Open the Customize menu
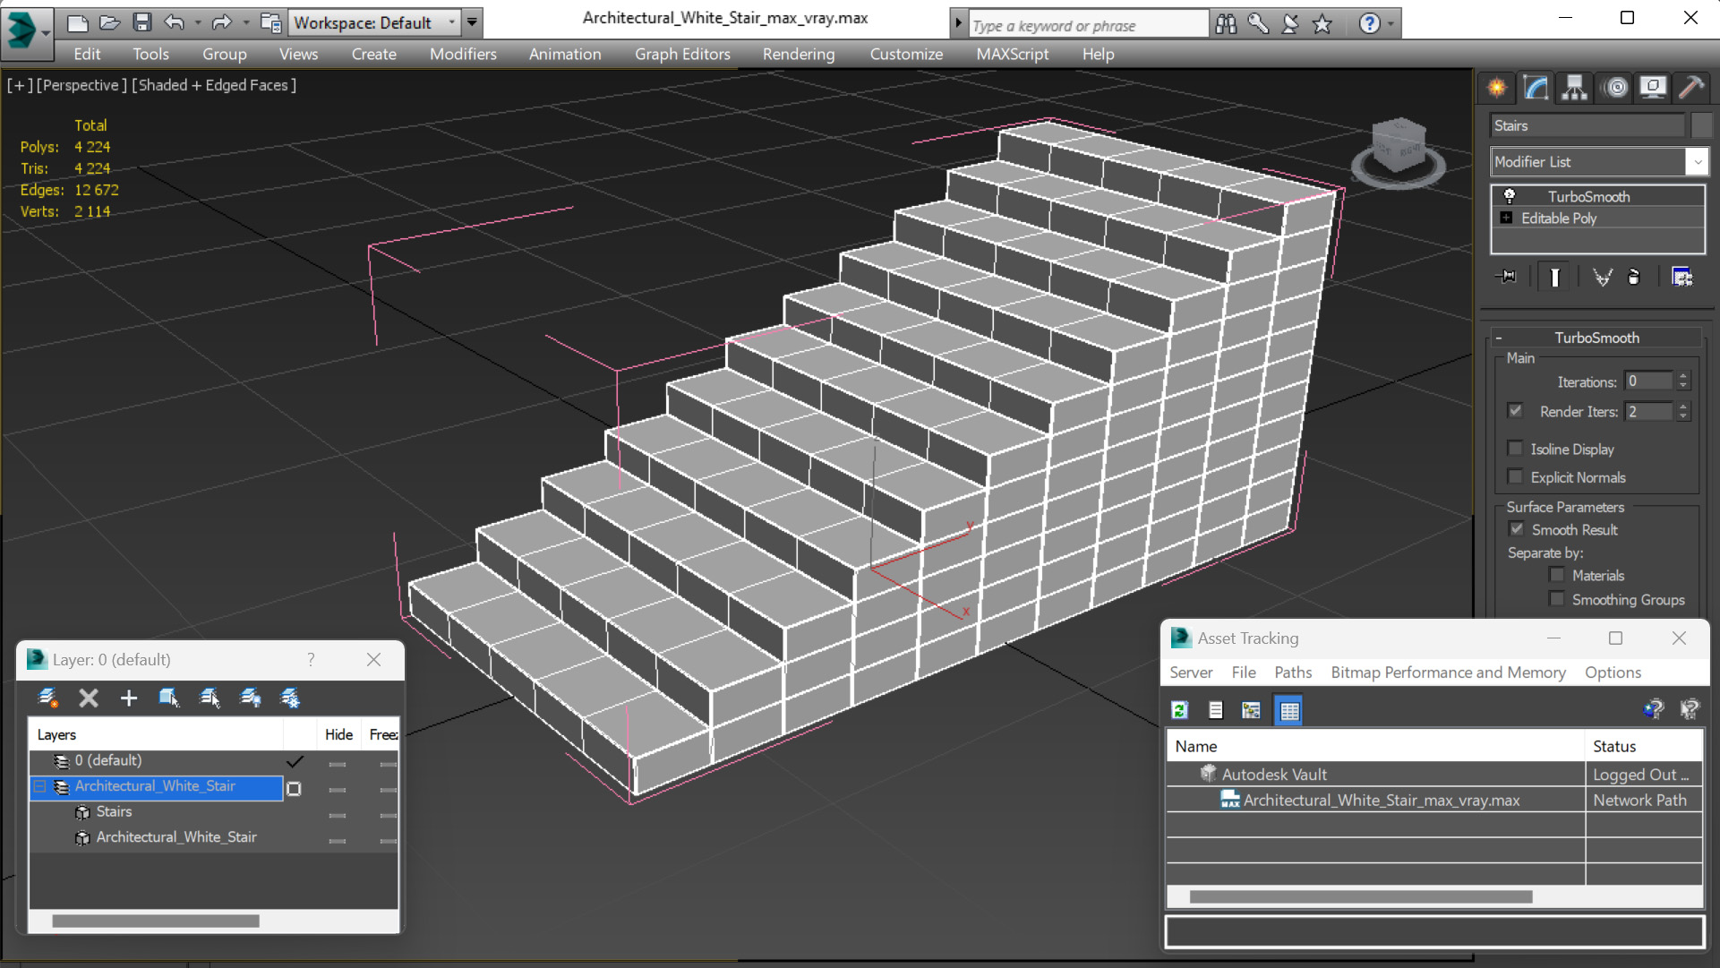 pos(906,53)
